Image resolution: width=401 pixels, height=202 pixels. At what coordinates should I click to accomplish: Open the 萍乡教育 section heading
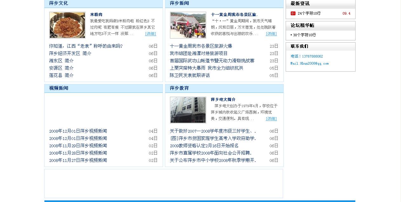[x=179, y=88]
